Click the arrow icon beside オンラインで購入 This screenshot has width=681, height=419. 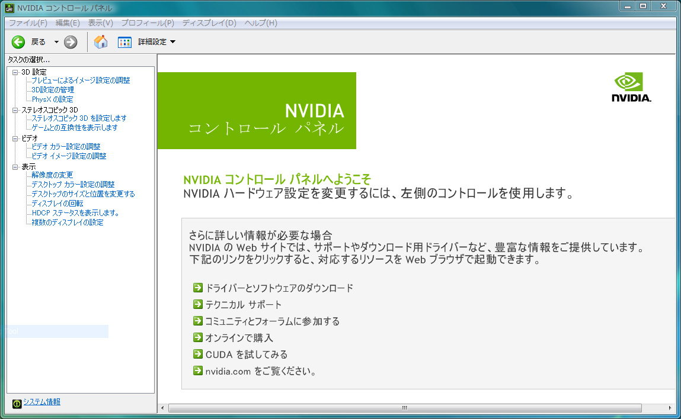pos(197,337)
